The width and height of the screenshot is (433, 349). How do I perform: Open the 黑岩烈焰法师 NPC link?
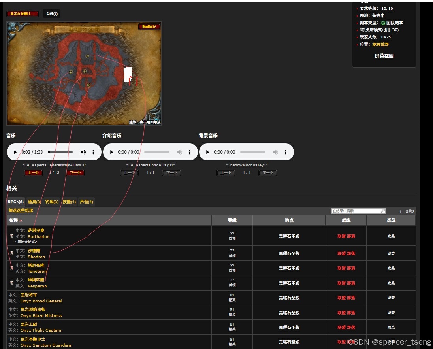point(33,309)
